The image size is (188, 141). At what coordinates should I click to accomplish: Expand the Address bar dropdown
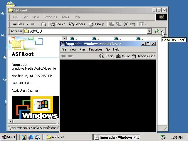(x=149, y=31)
